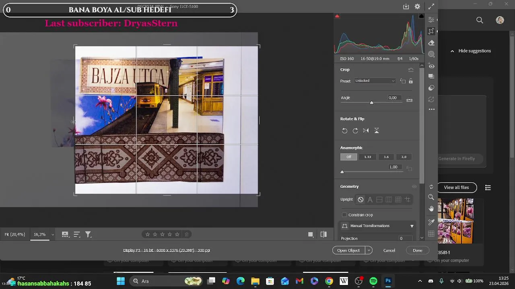This screenshot has height=289, width=515.
Task: Toggle Geometry panel visibility eye
Action: [414, 187]
